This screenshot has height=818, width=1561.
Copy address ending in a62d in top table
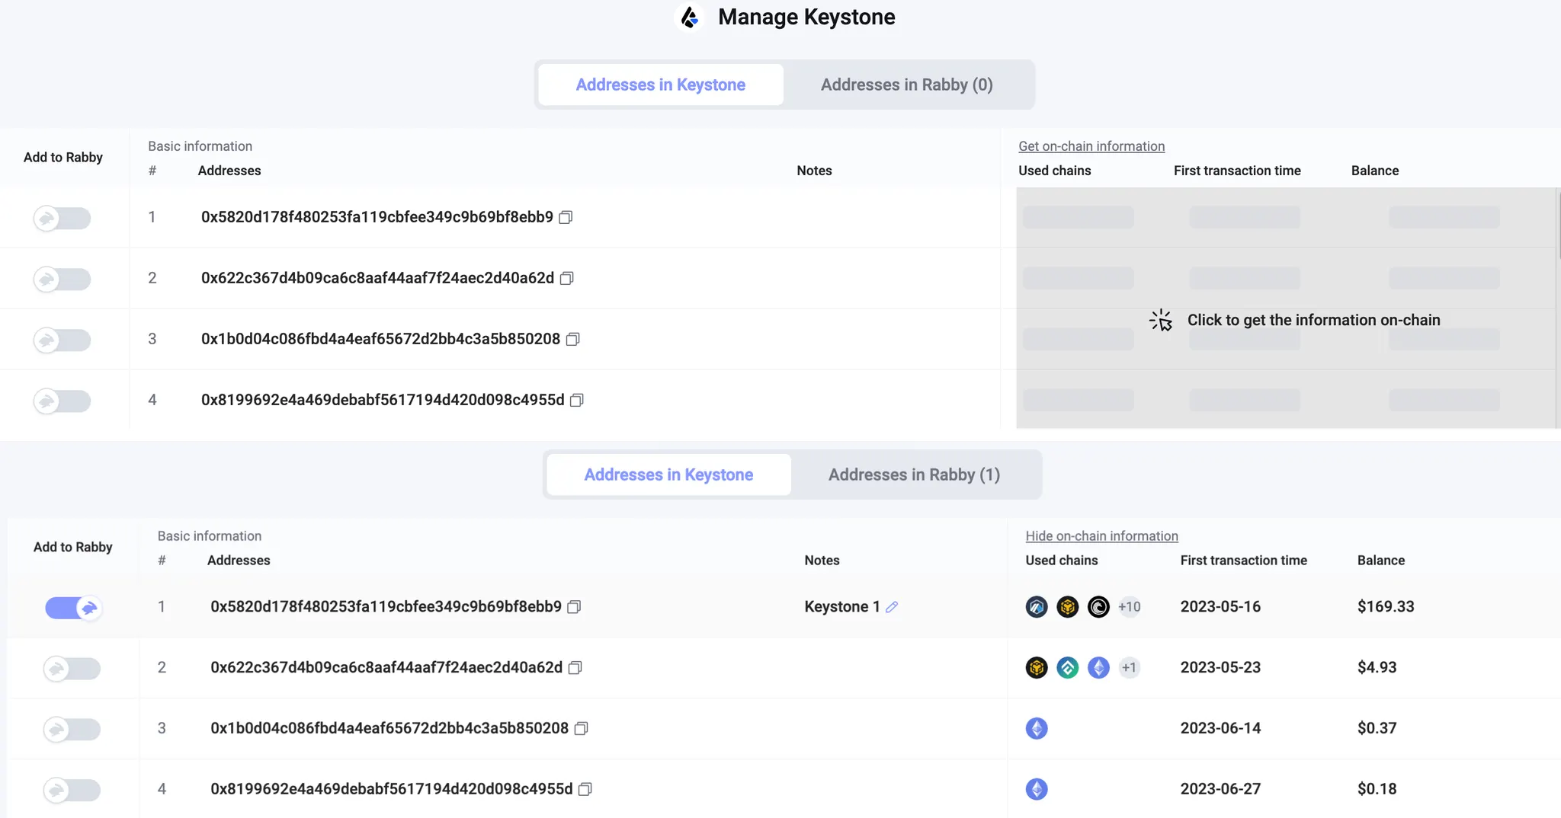tap(566, 279)
